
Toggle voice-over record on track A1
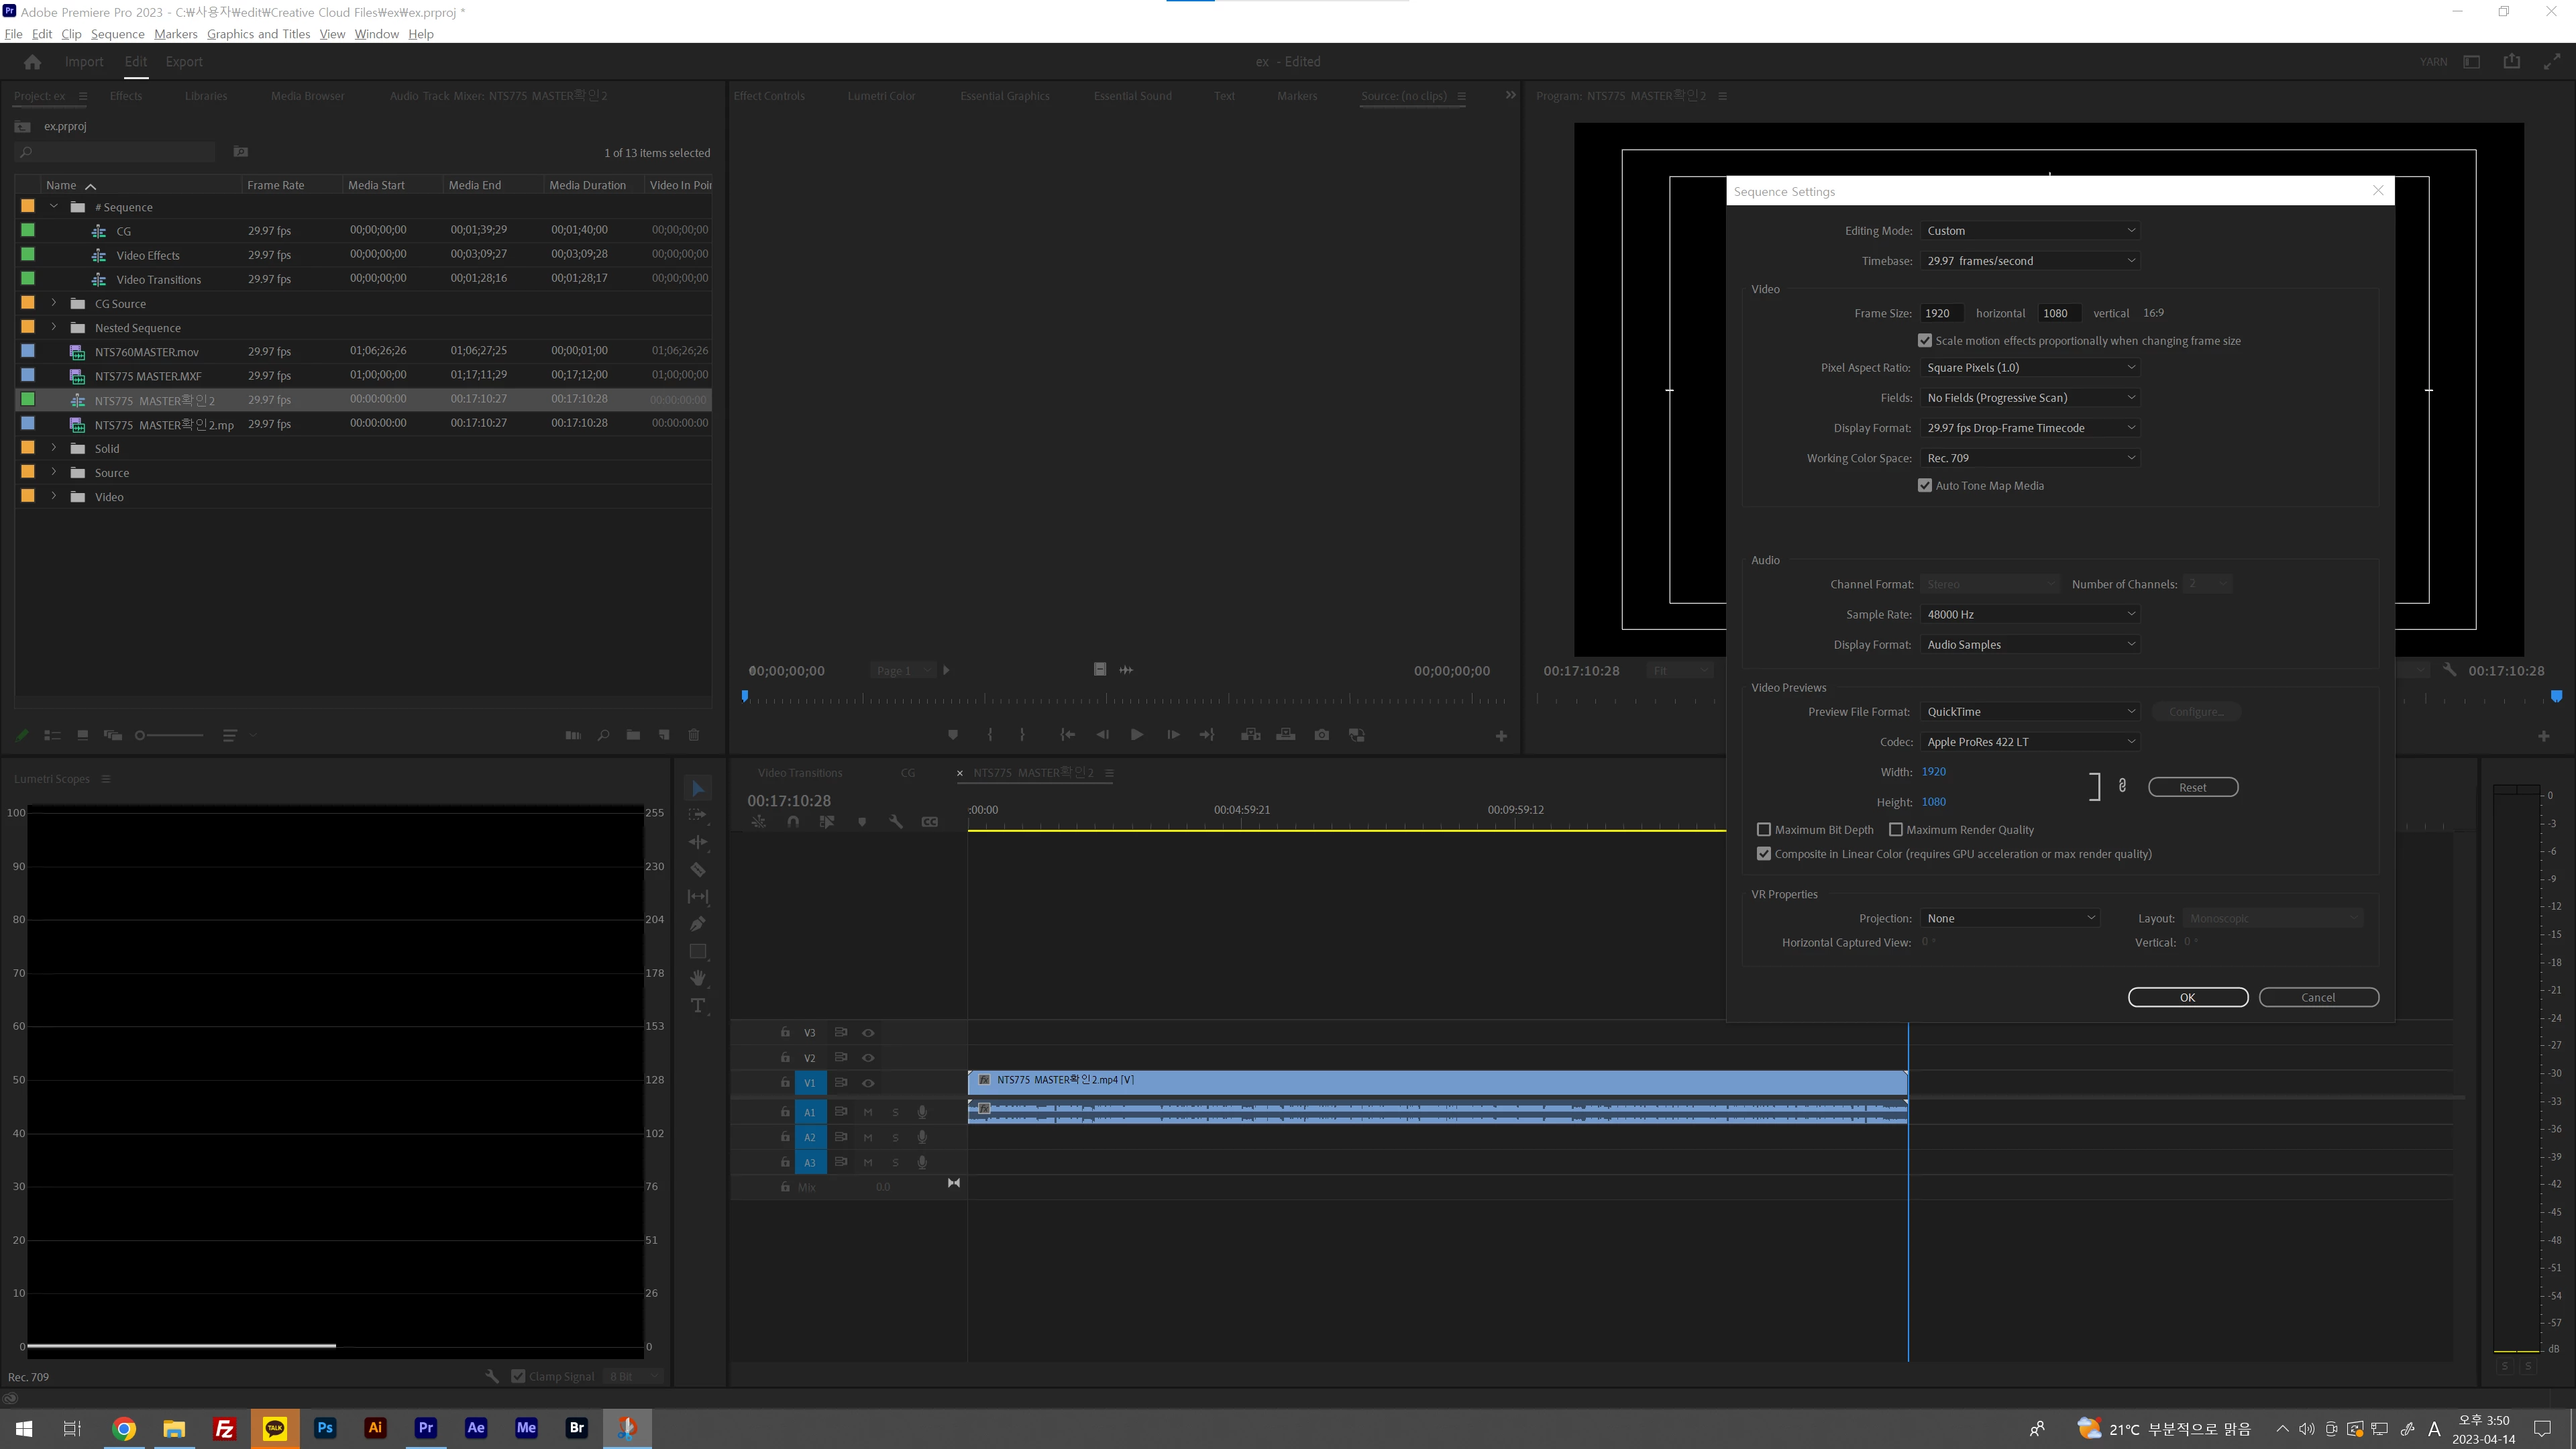[922, 1112]
